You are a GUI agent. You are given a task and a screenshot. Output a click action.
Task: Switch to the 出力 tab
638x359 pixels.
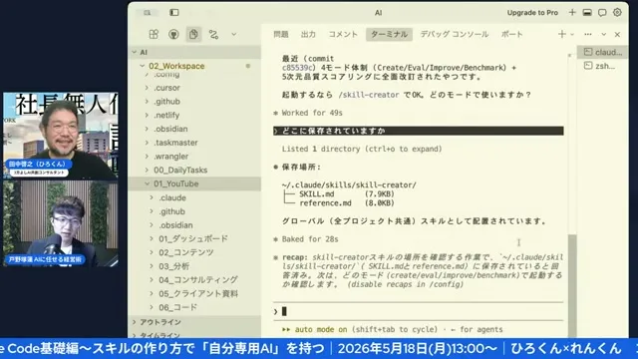click(308, 34)
